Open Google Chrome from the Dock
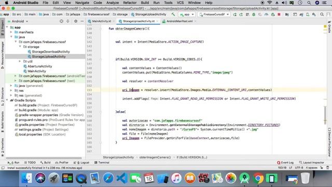 (x=258, y=178)
